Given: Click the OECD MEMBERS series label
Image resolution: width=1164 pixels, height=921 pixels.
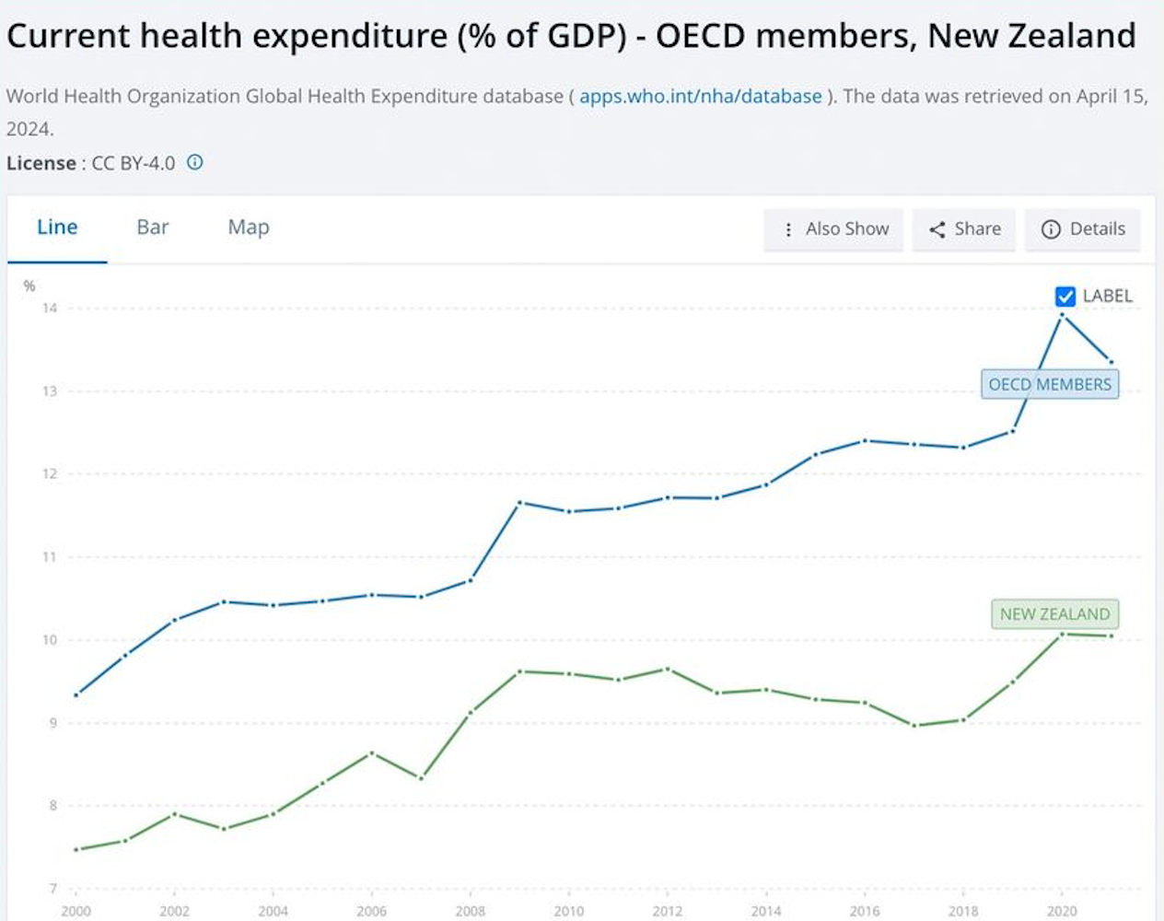Looking at the screenshot, I should tap(1050, 384).
